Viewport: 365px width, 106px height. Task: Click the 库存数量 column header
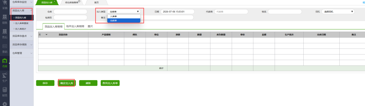point(221,34)
